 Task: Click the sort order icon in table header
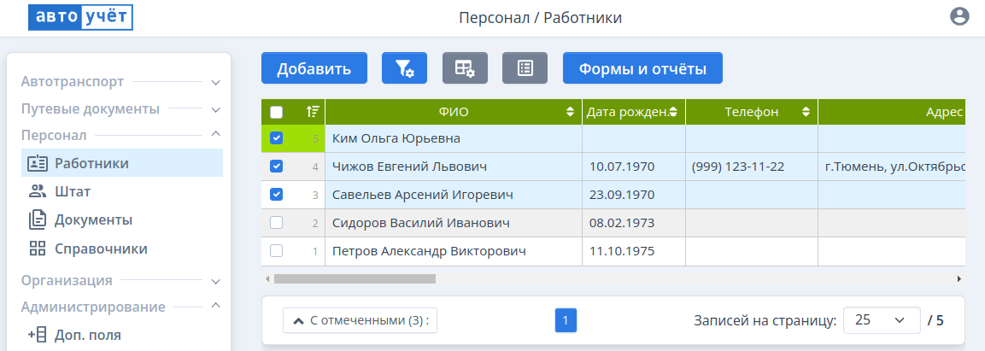coord(314,112)
